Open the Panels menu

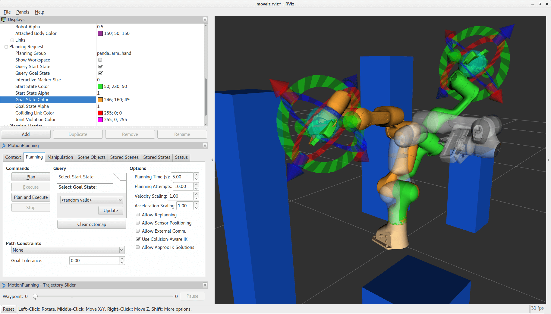23,12
